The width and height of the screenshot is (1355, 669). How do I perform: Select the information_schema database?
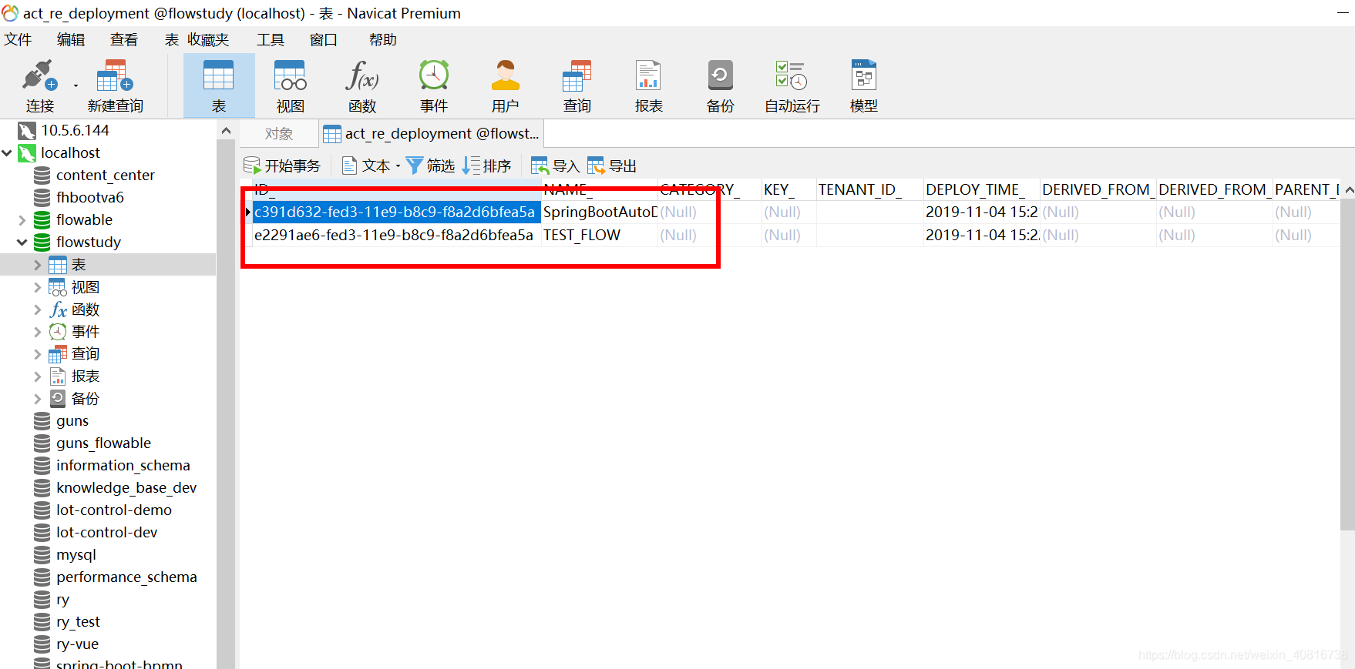click(x=123, y=466)
